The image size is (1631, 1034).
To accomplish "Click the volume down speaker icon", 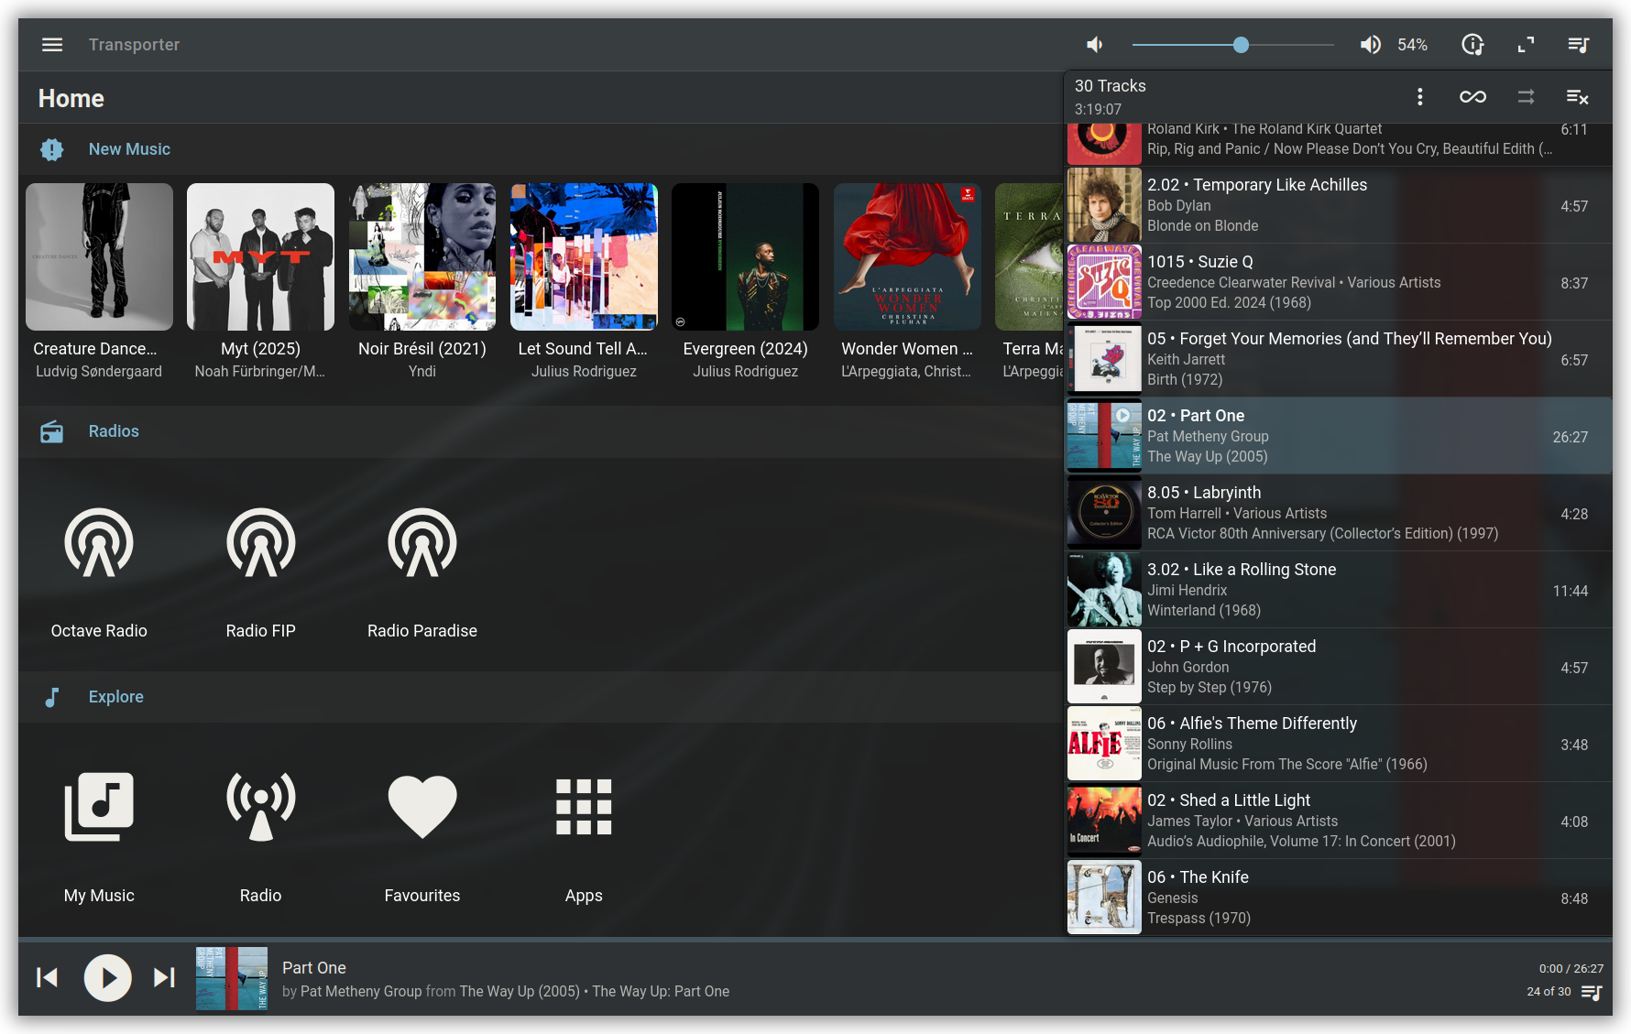I will [1095, 45].
